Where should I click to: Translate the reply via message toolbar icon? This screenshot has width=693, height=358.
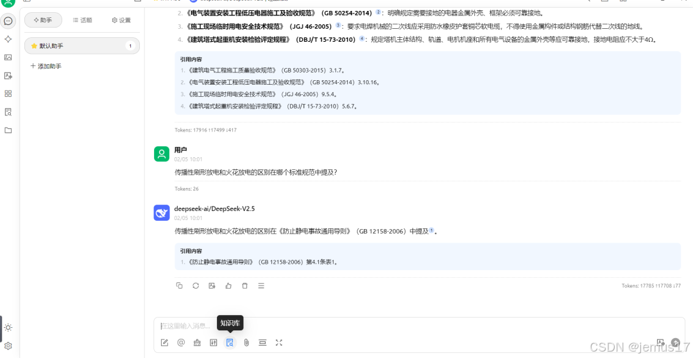coord(212,286)
